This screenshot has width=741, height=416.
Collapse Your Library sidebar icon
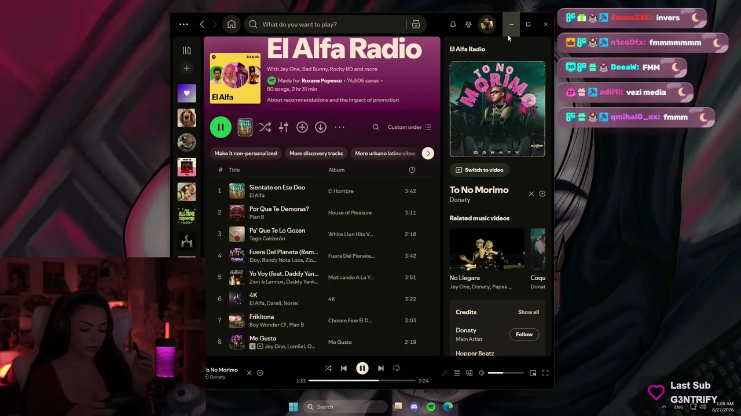(186, 51)
